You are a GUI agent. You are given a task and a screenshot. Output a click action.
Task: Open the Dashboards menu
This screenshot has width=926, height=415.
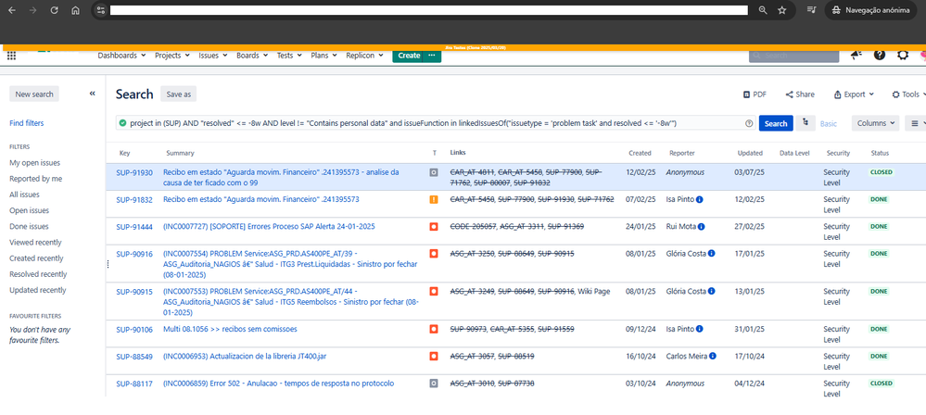point(121,56)
